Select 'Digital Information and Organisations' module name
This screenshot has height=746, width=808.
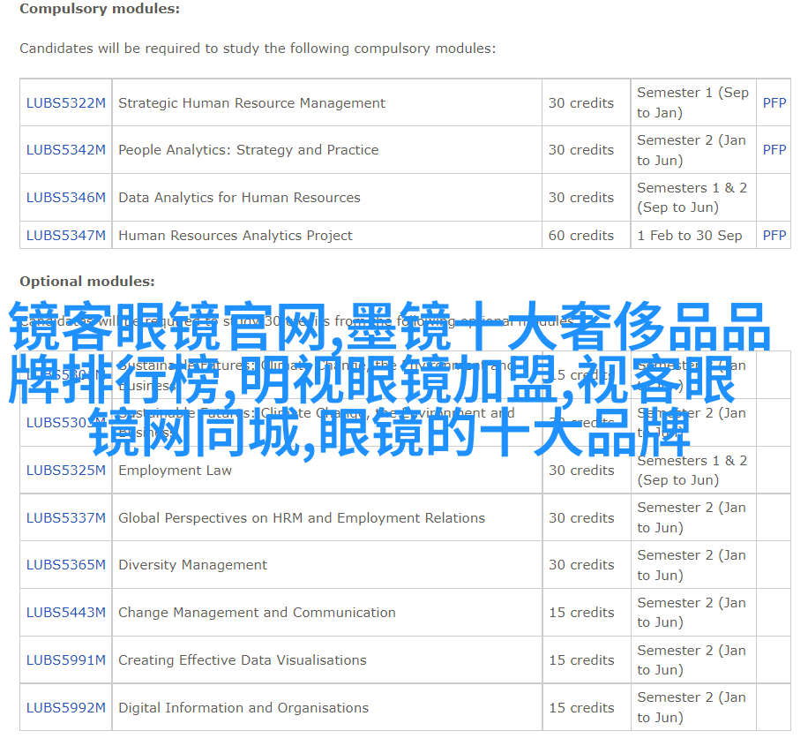243,707
